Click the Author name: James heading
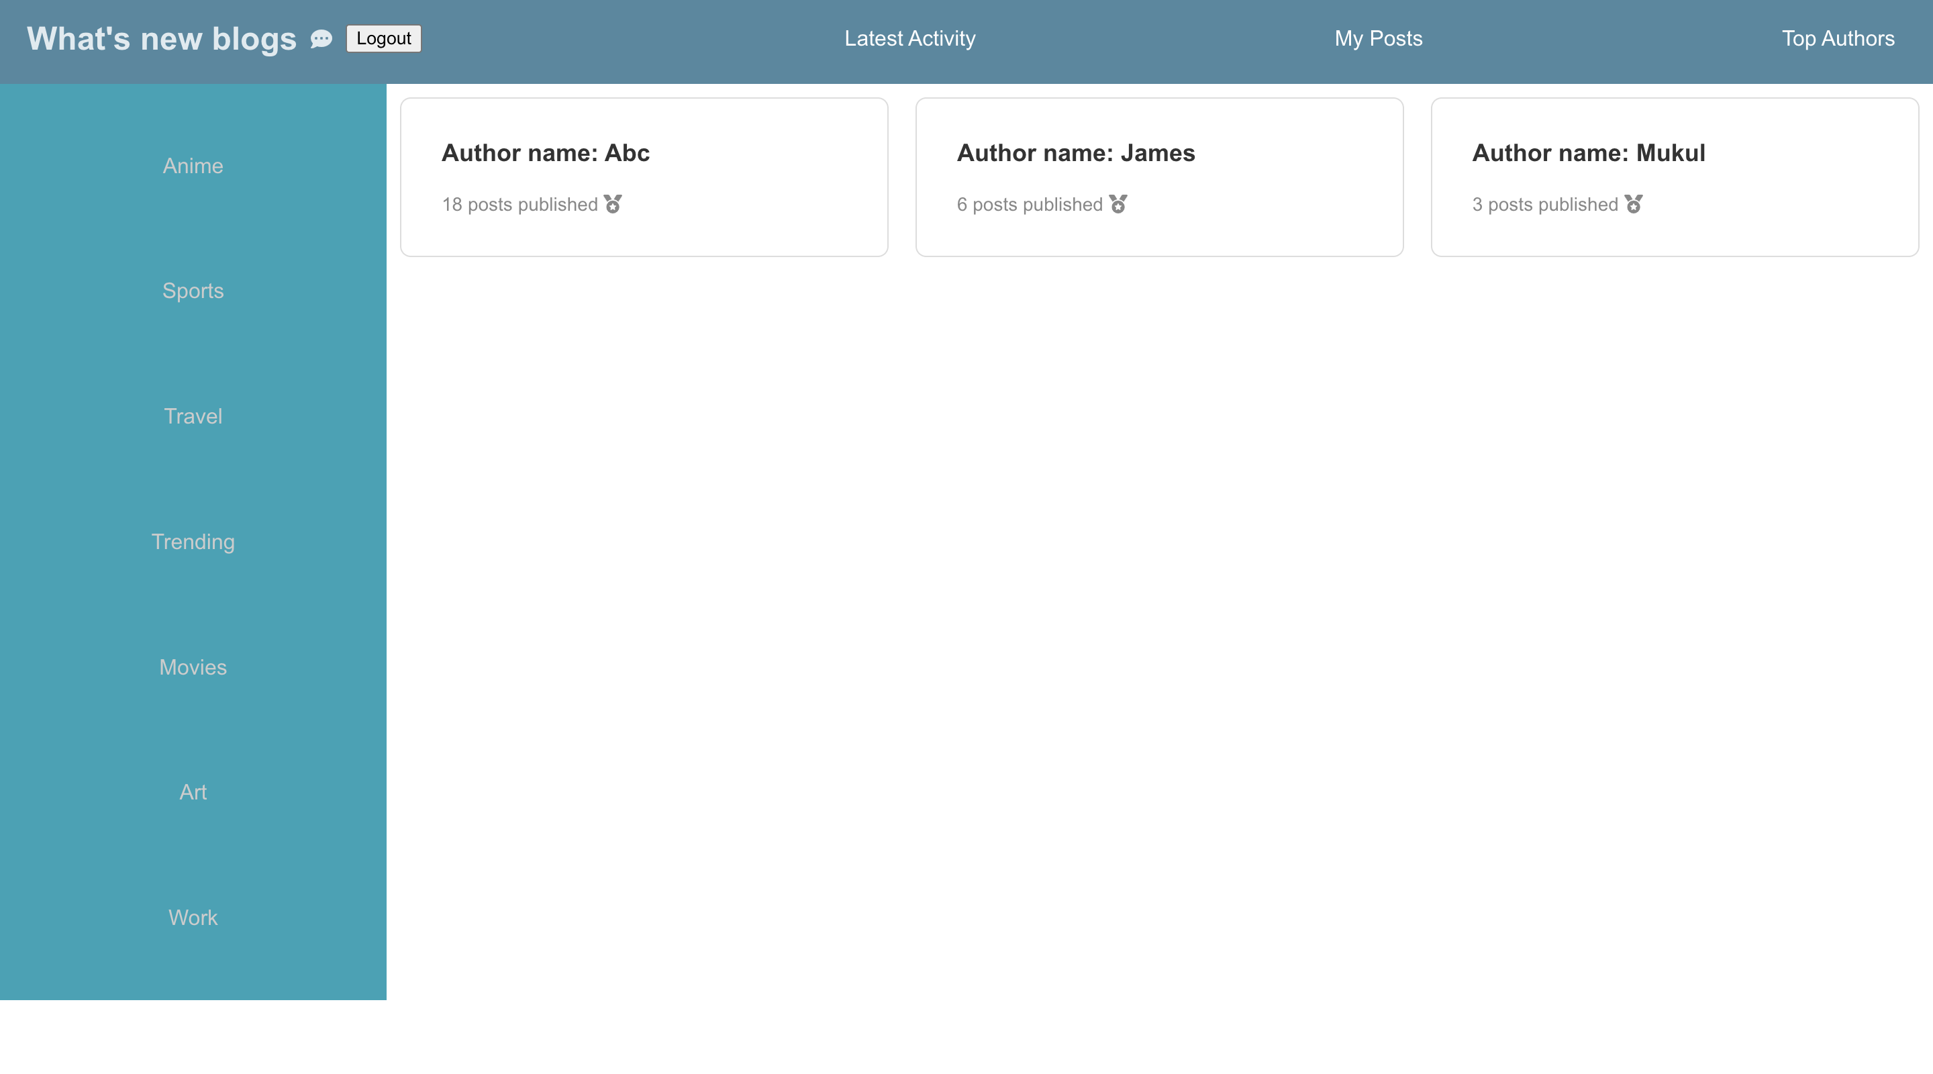 tap(1075, 153)
